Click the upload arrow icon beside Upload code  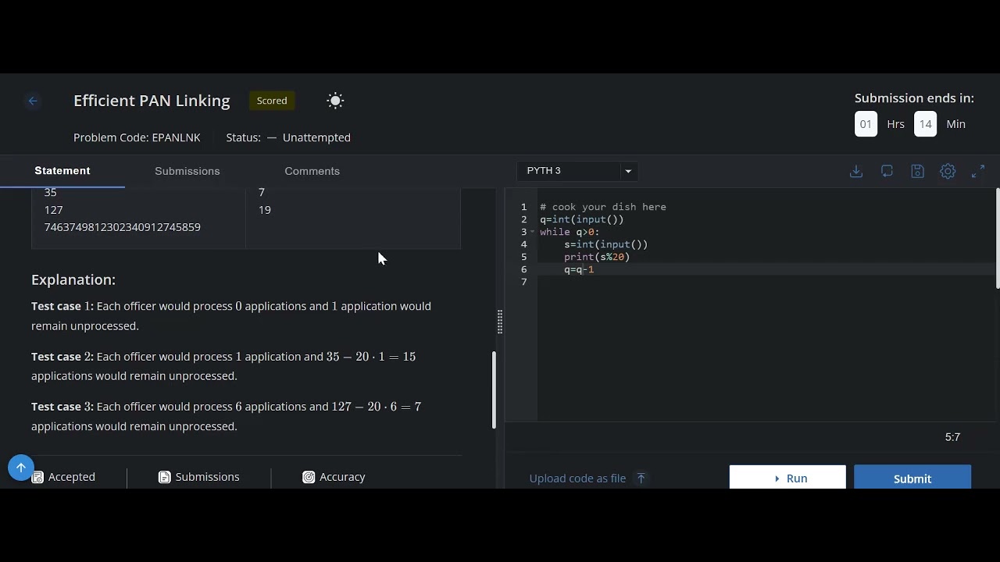pos(641,478)
